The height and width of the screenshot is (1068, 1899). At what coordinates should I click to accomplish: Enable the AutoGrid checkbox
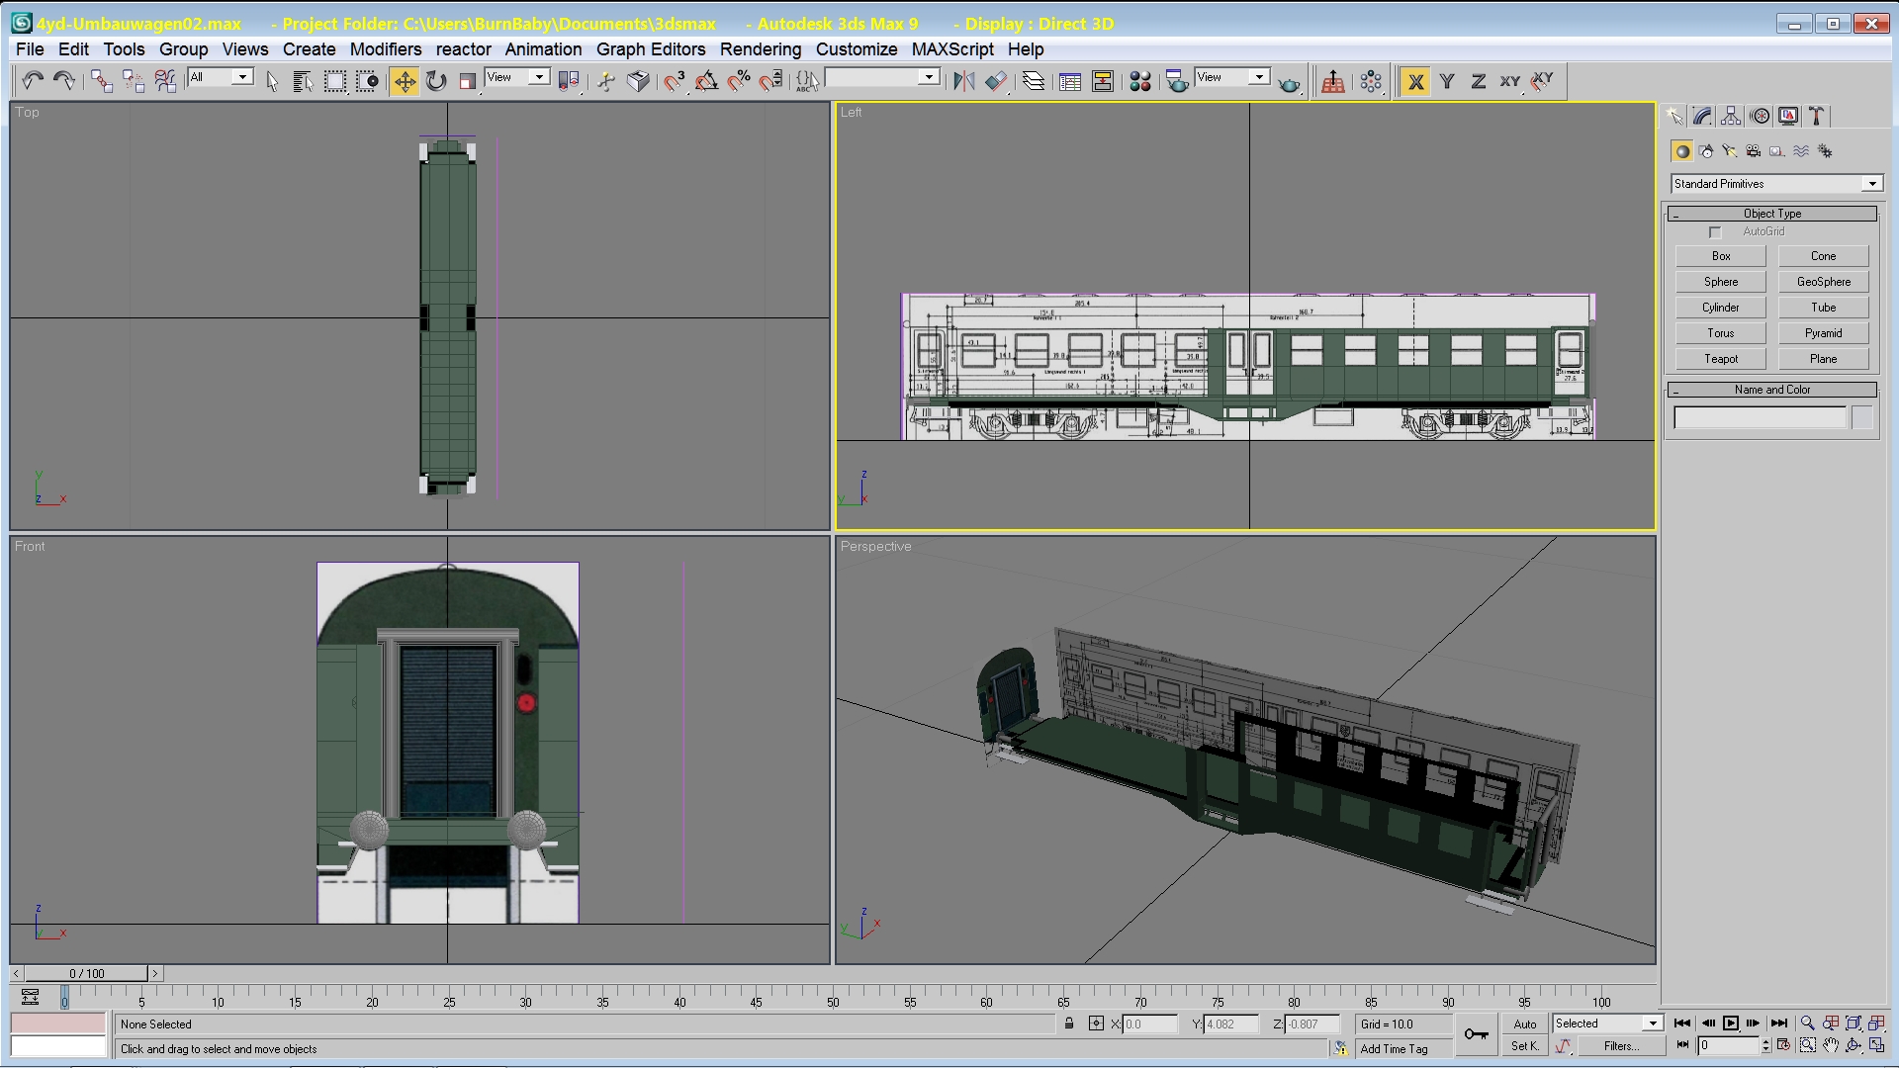(x=1715, y=232)
